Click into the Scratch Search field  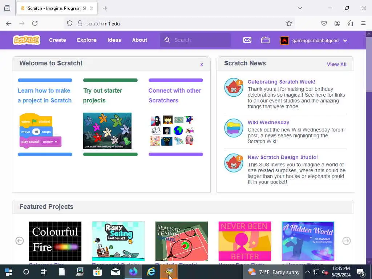point(195,40)
